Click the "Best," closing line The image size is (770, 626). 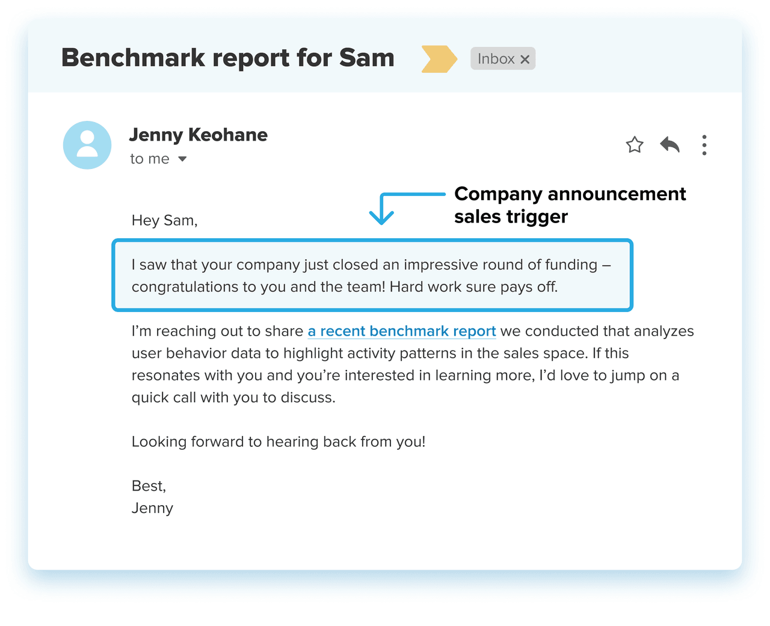149,486
